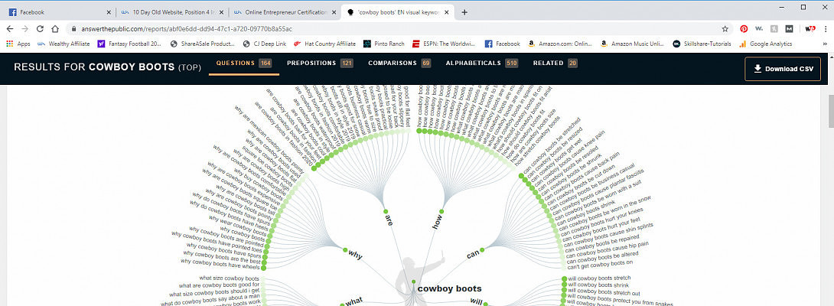Download the results as CSV
This screenshot has height=306, width=834.
pos(783,69)
